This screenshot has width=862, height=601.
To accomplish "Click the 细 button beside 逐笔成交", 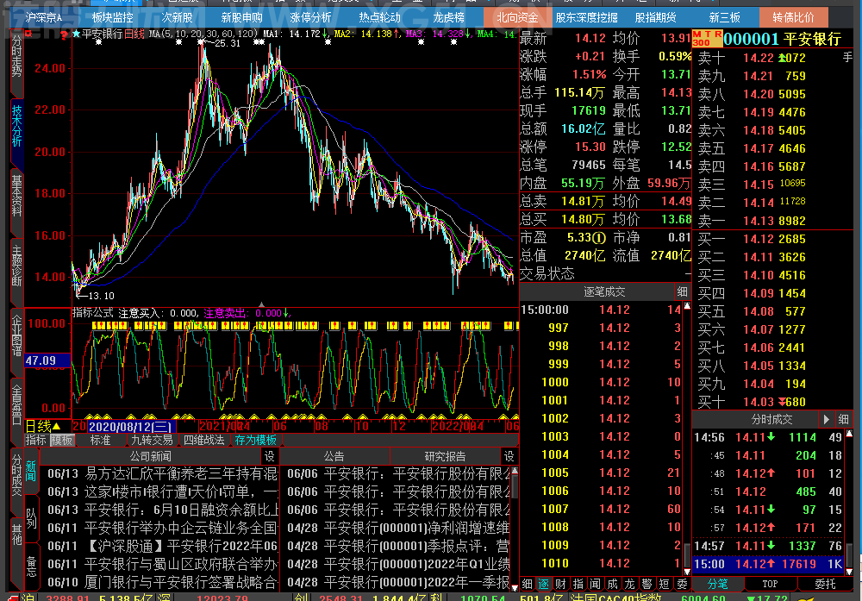I will [682, 291].
